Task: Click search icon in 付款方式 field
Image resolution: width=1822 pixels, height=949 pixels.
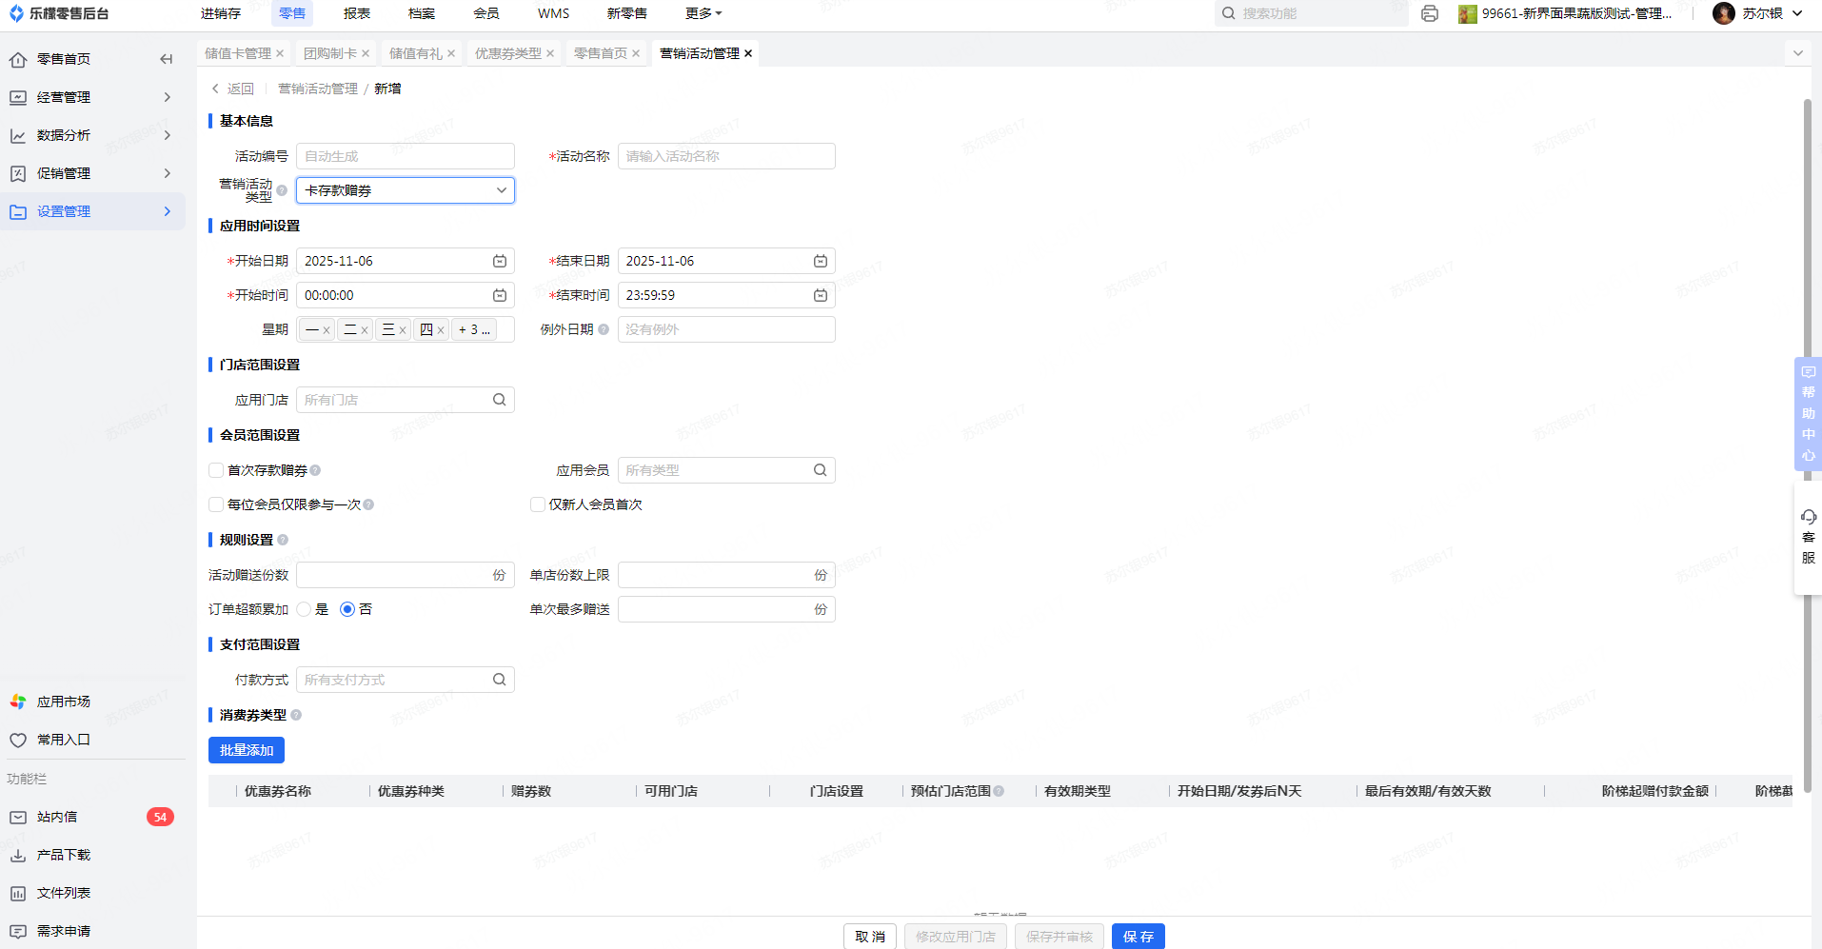Action: (x=499, y=680)
